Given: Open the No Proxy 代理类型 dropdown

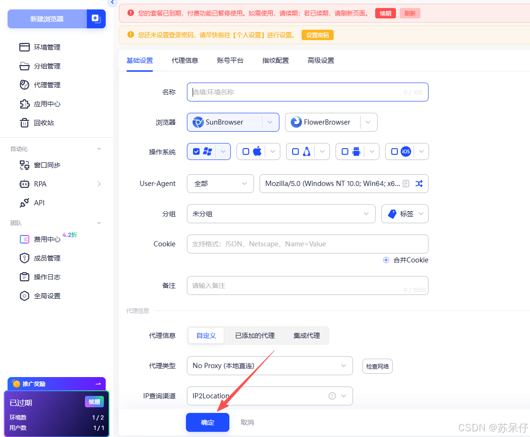Looking at the screenshot, I should click(270, 366).
